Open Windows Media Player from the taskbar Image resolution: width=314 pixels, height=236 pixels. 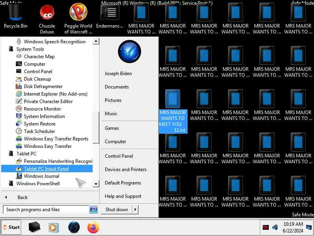53,227
